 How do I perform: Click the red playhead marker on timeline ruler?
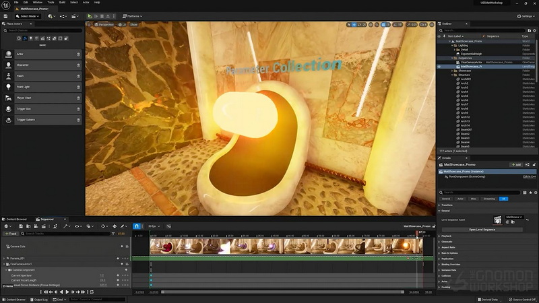pos(417,232)
